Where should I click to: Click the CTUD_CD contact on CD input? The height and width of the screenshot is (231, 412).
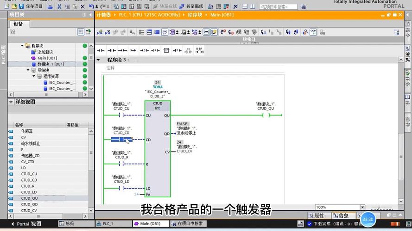[122, 140]
